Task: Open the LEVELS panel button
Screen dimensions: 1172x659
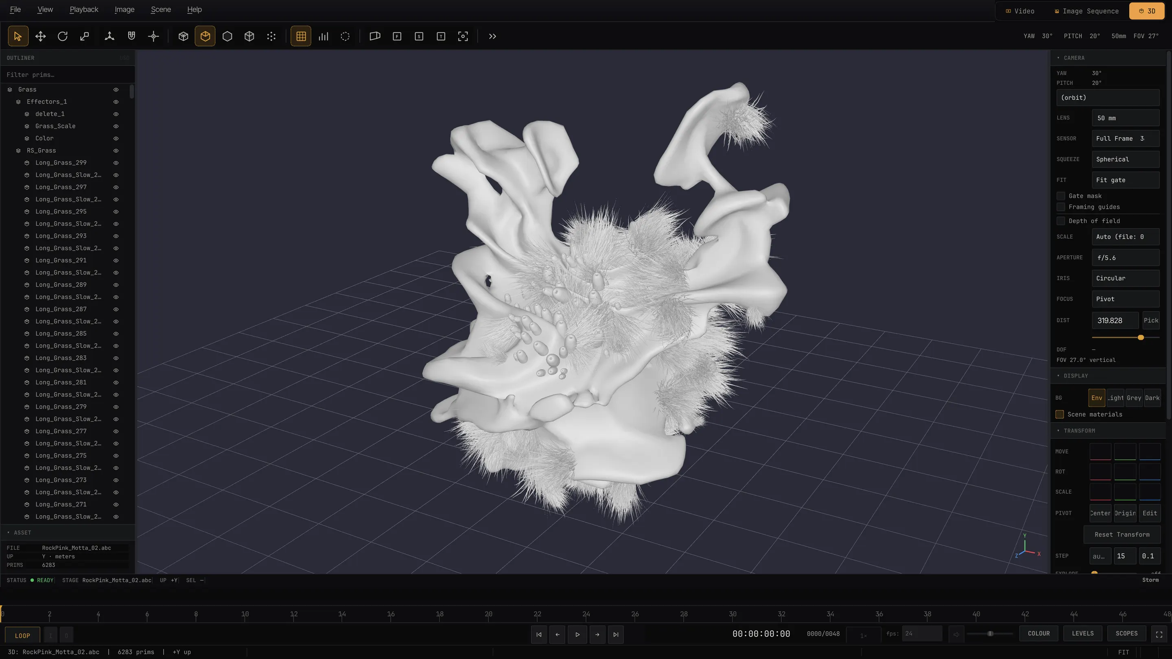Action: tap(1083, 633)
